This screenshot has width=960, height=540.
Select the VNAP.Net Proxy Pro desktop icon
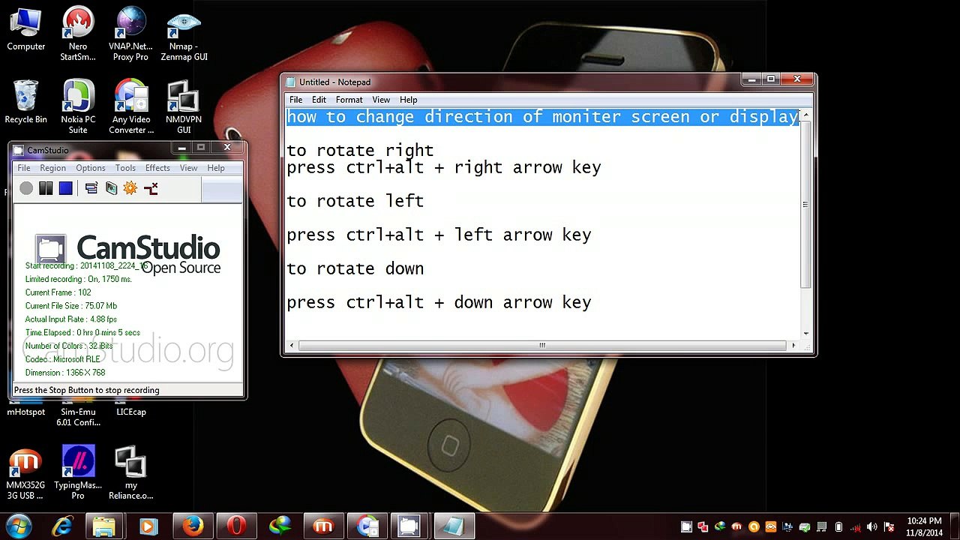(130, 34)
